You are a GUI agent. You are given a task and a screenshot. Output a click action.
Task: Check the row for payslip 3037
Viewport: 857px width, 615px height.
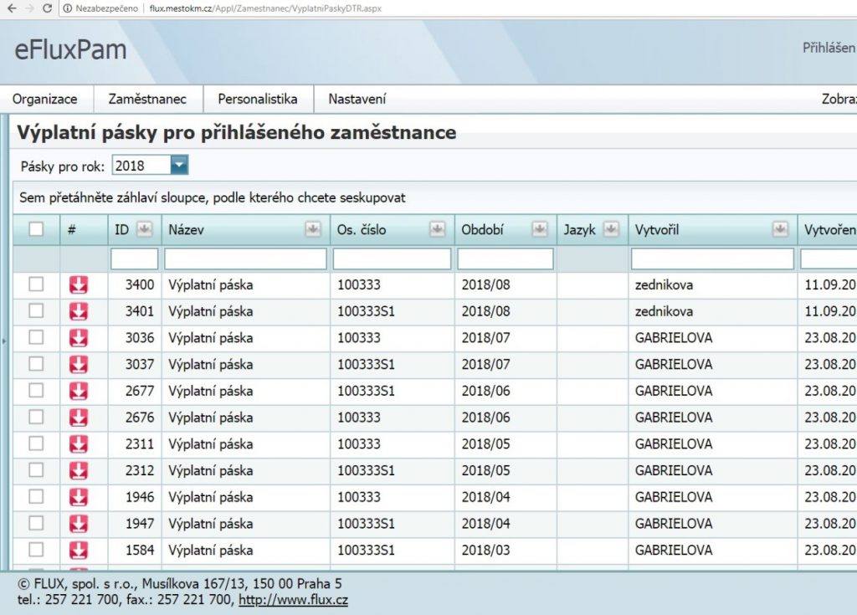(36, 365)
